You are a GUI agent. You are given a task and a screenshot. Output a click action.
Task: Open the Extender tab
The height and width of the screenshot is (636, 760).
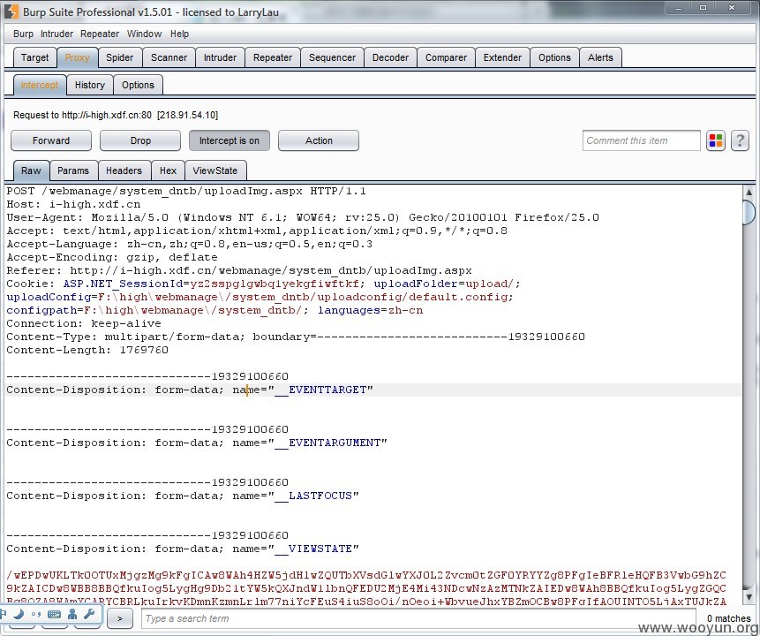point(502,57)
